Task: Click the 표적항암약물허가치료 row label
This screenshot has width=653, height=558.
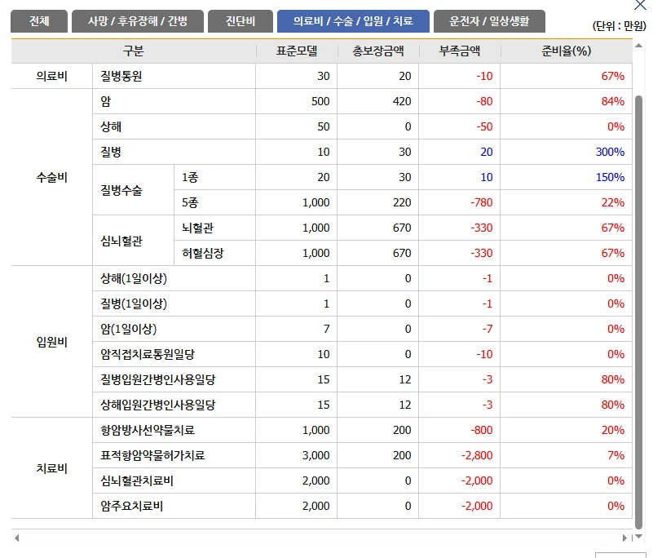Action: 152,455
